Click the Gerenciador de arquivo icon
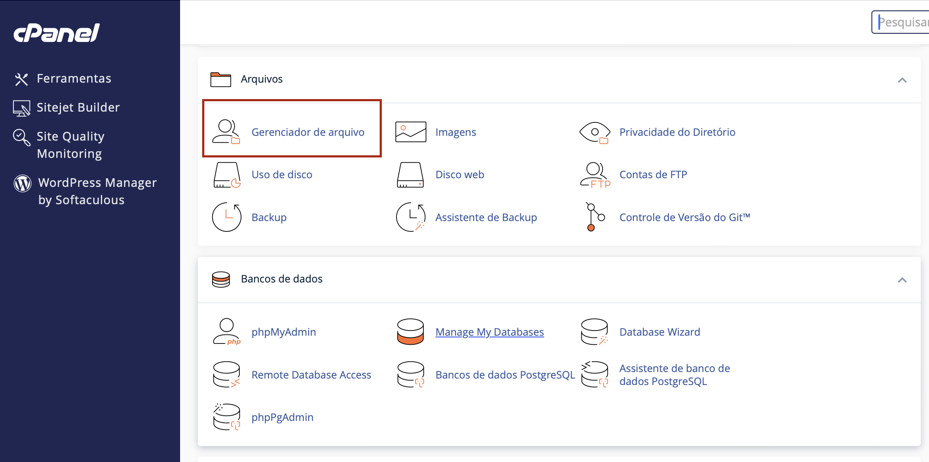929x462 pixels. click(226, 132)
